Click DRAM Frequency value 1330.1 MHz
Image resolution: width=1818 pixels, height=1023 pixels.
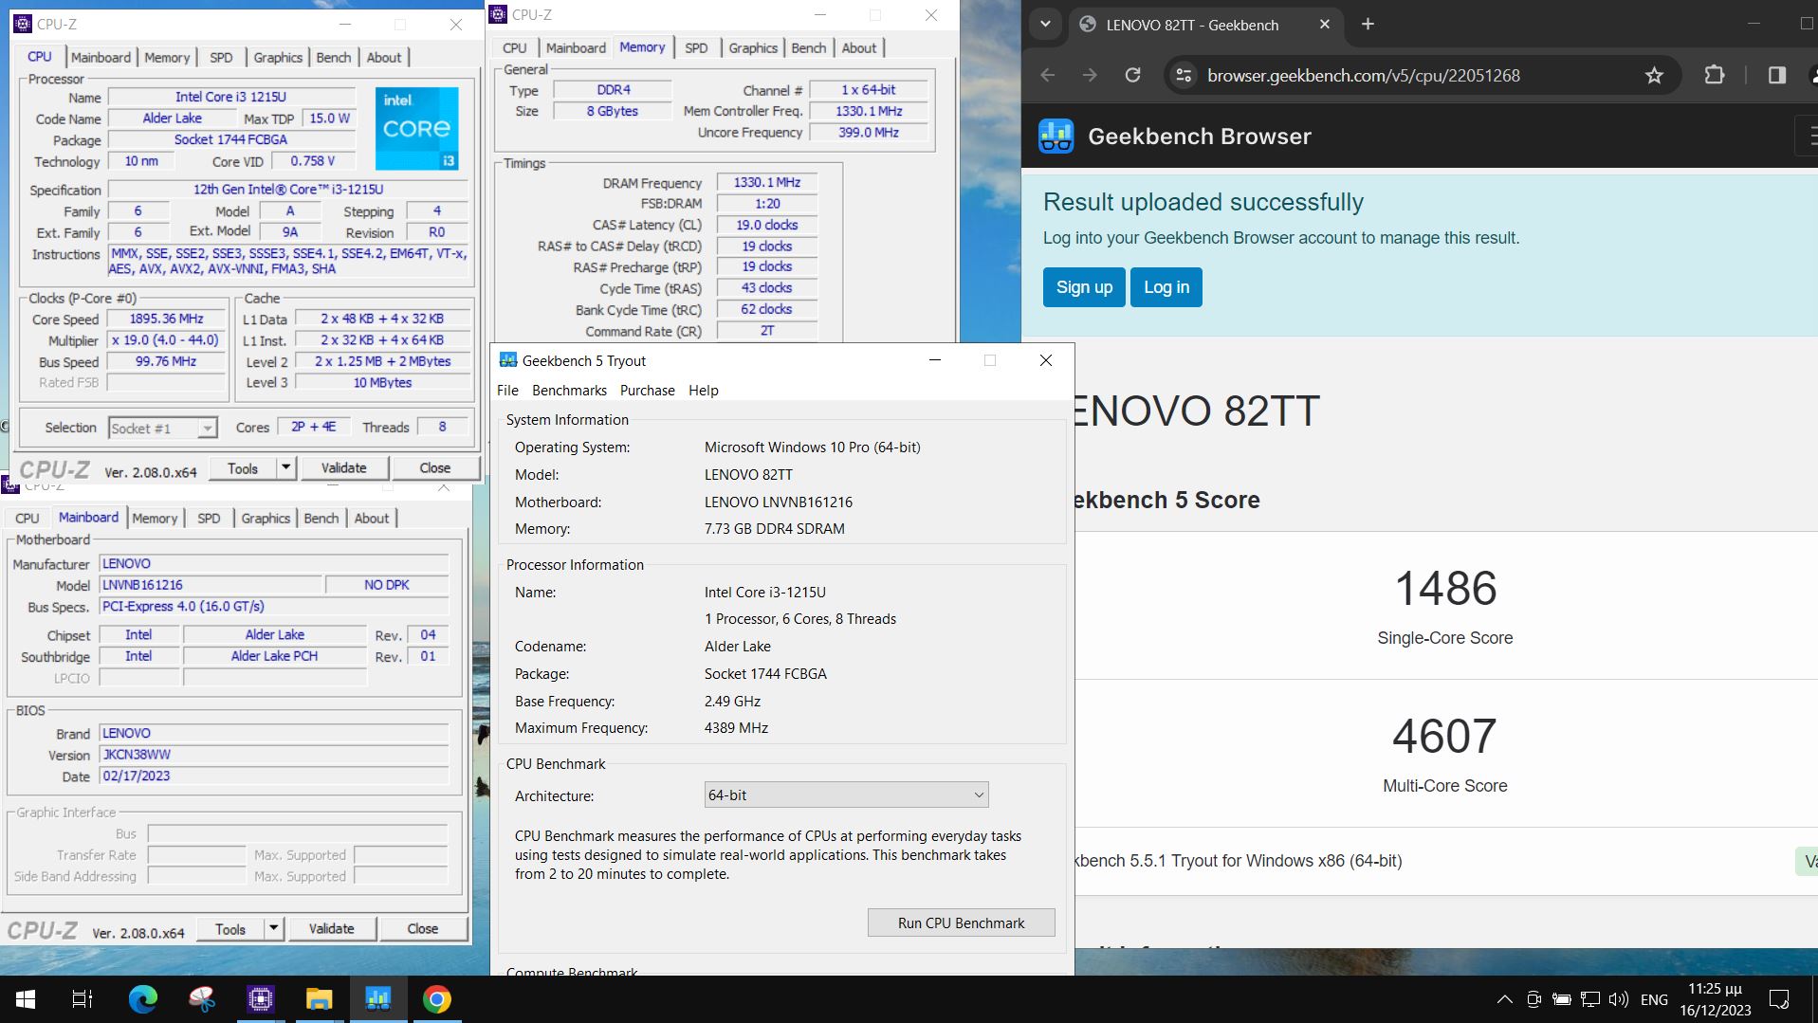click(x=766, y=182)
